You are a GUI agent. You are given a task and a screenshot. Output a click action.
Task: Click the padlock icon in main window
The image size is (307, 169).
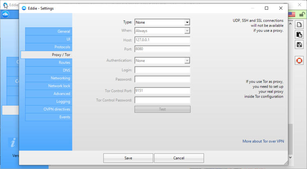click(302, 14)
